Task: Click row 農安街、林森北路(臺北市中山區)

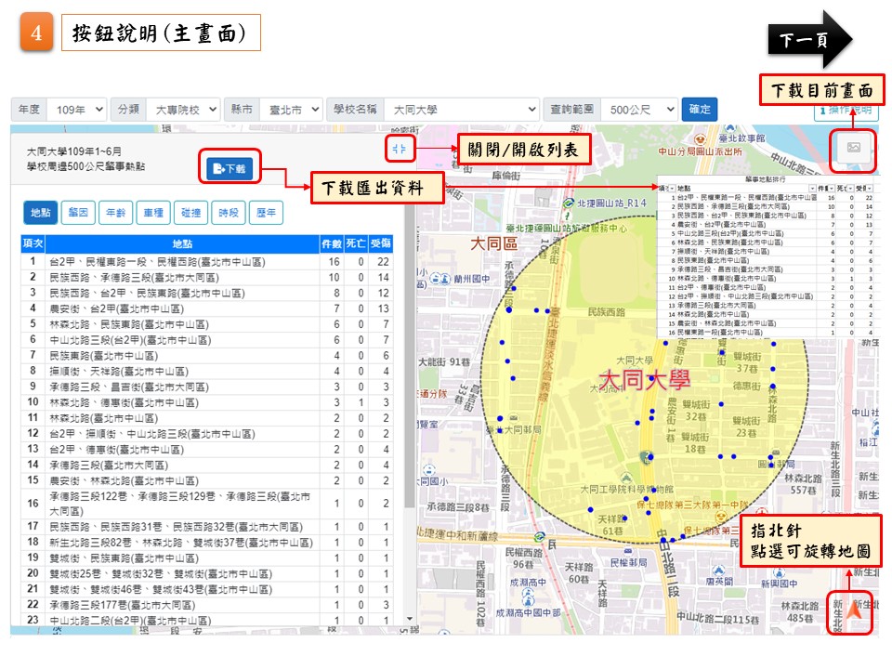Action: tap(207, 480)
